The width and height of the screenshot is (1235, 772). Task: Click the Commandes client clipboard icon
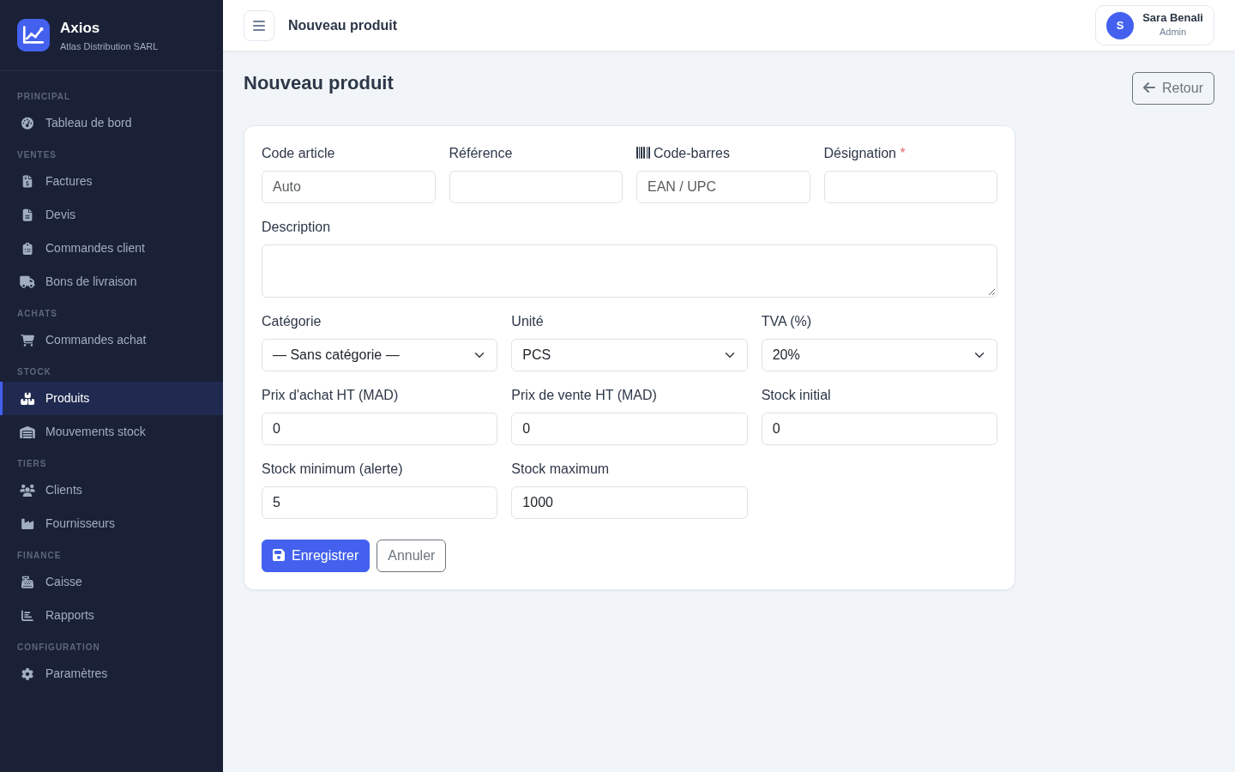tap(27, 248)
